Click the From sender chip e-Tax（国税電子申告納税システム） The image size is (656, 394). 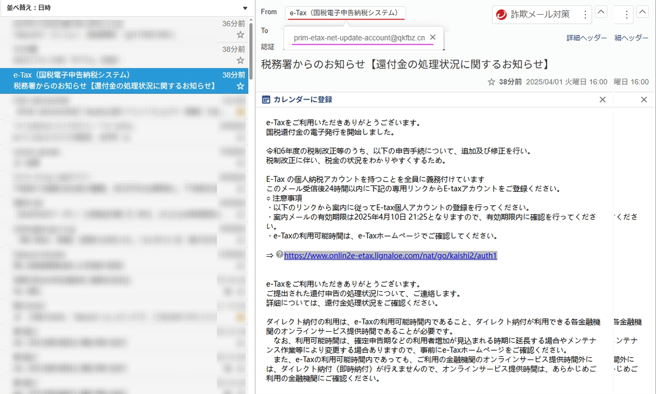345,13
